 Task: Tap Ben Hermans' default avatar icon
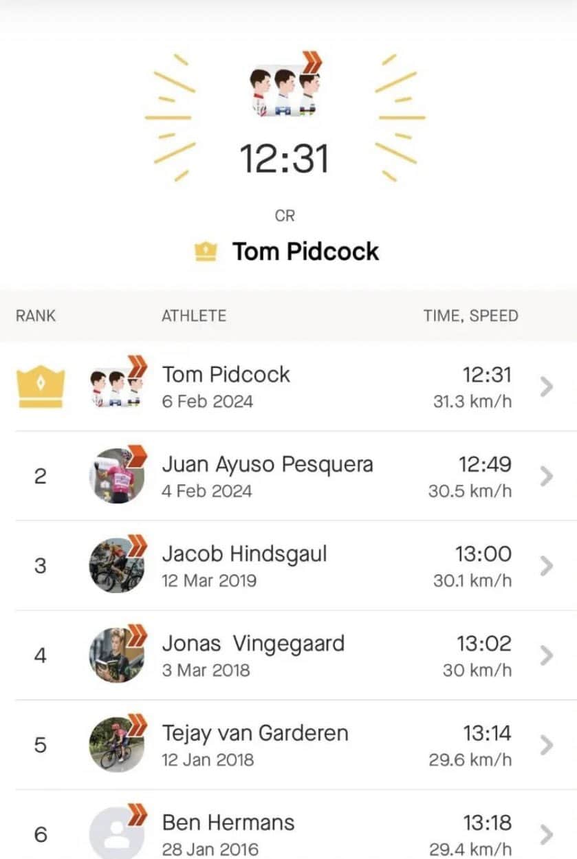coord(117,834)
